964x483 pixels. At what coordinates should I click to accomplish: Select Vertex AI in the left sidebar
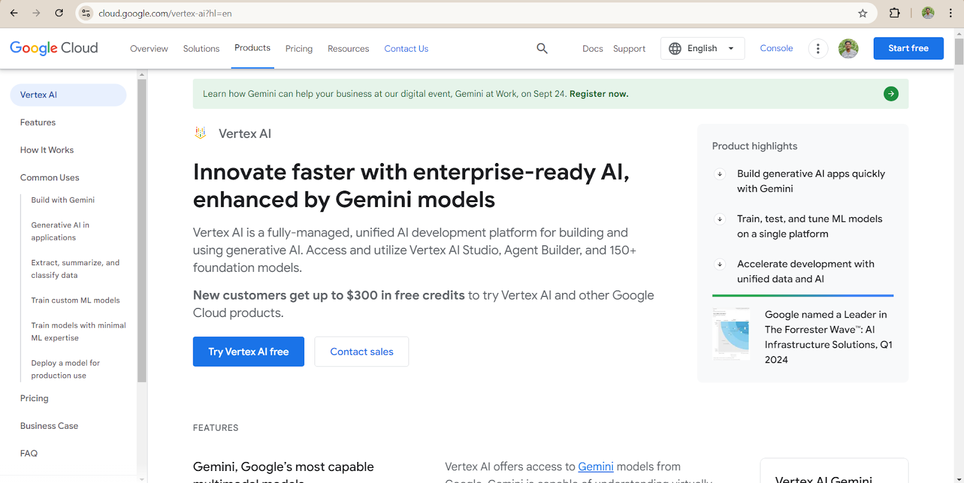click(68, 95)
